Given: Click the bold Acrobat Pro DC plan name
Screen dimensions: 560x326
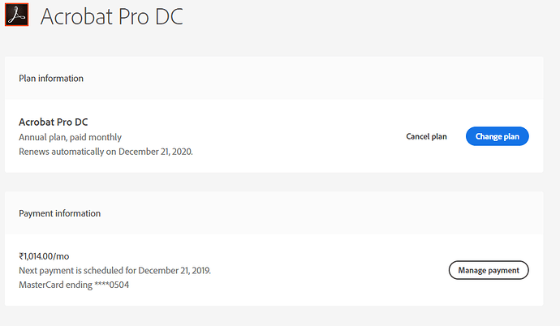Looking at the screenshot, I should click(x=53, y=122).
